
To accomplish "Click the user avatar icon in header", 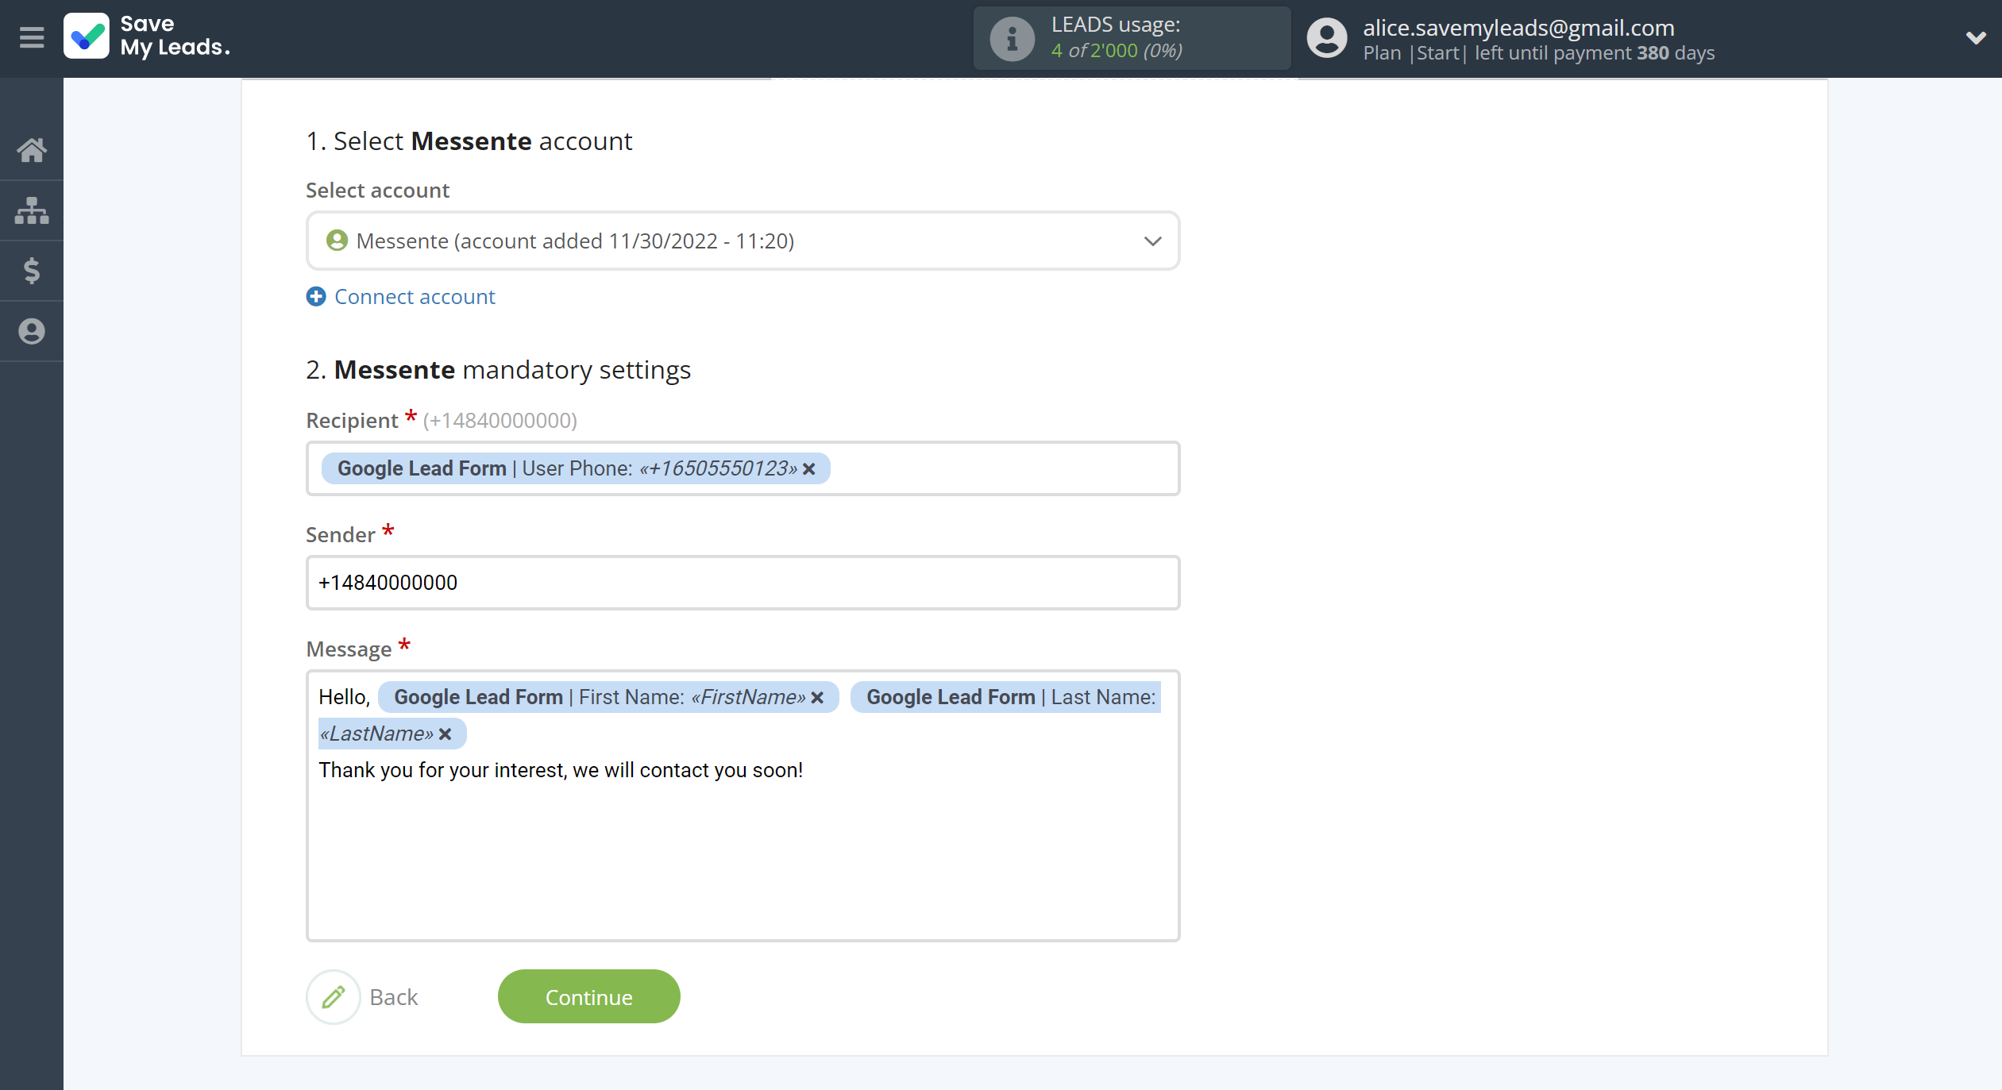I will [x=1327, y=38].
